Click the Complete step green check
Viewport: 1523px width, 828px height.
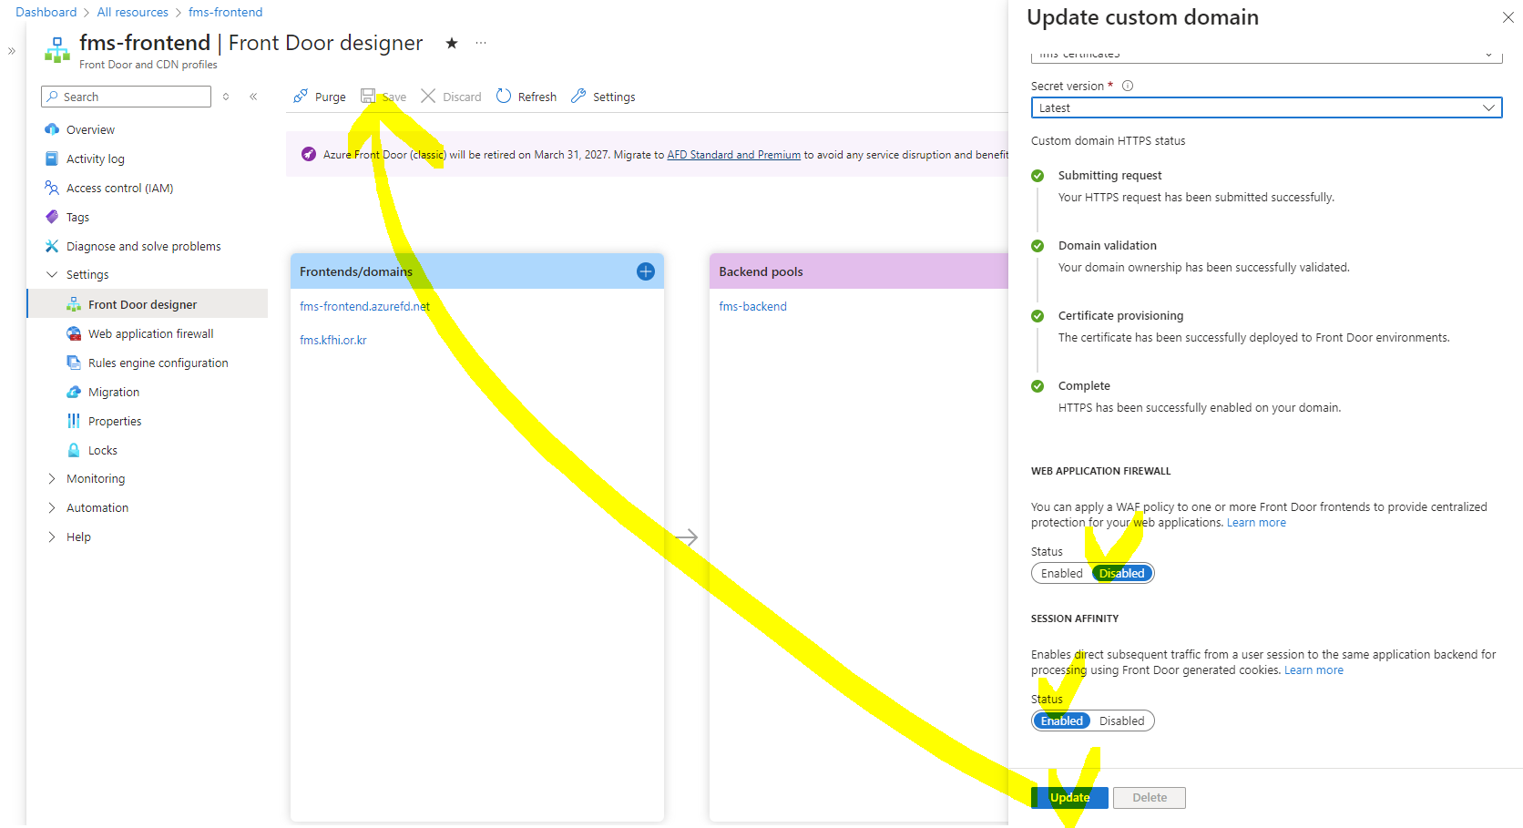pos(1037,386)
